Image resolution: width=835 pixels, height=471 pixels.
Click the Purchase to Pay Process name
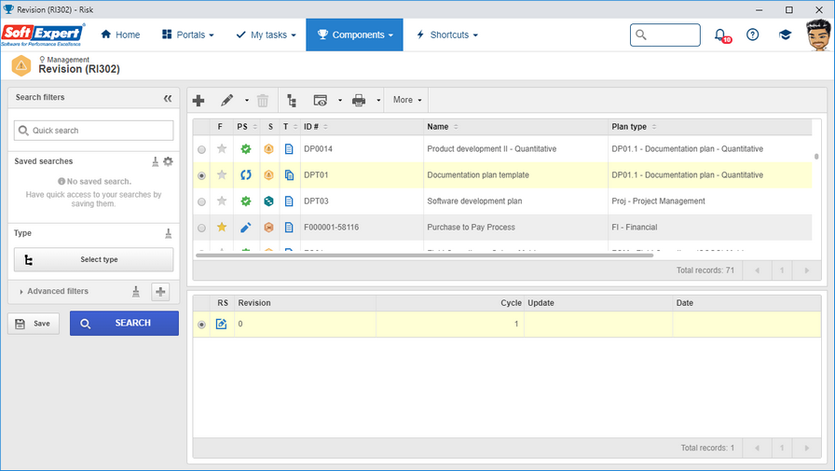pyautogui.click(x=472, y=227)
